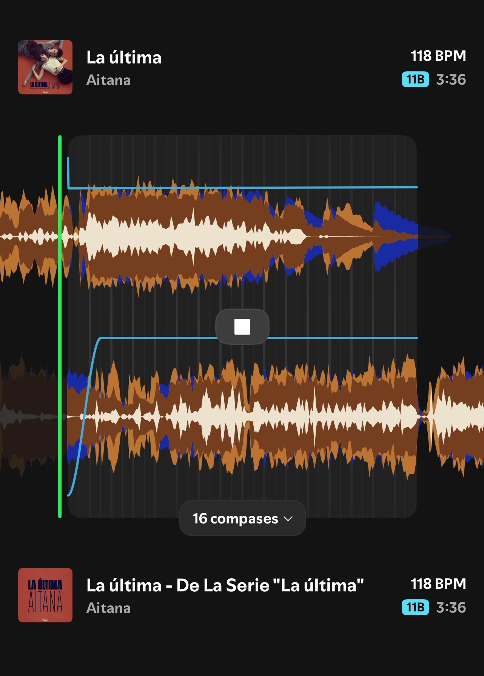
Task: Select the top track title La última
Action: click(124, 57)
